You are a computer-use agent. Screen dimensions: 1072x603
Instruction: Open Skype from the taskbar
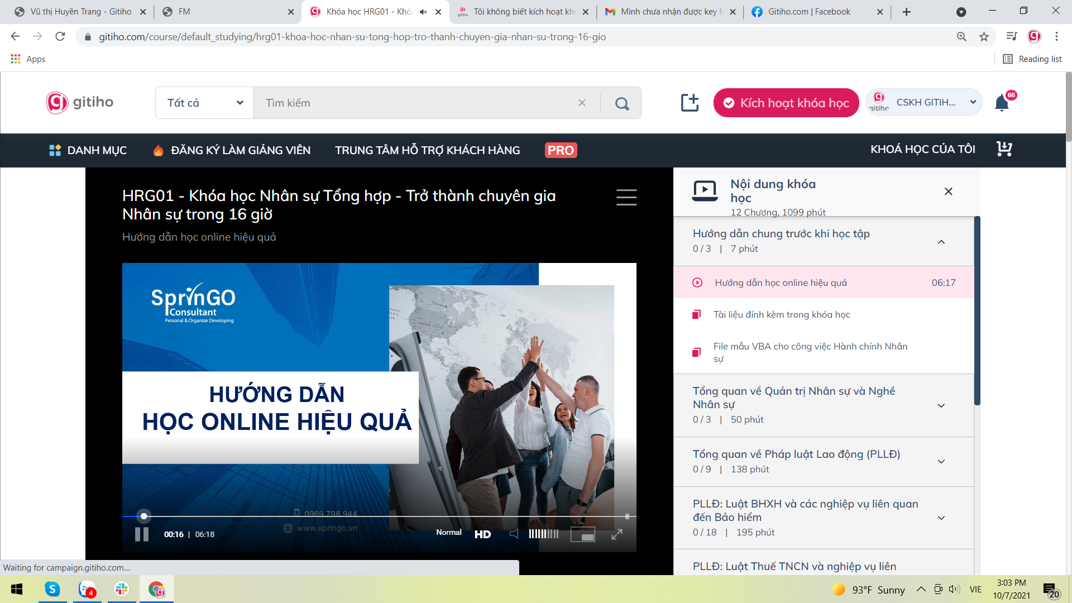pos(52,589)
